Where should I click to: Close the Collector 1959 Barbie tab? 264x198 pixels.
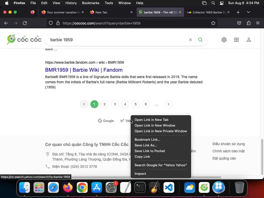(228, 12)
